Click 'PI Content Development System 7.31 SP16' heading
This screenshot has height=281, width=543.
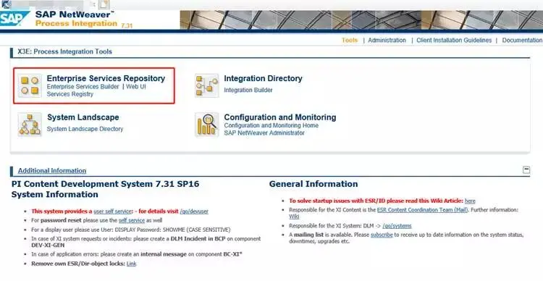pos(105,184)
